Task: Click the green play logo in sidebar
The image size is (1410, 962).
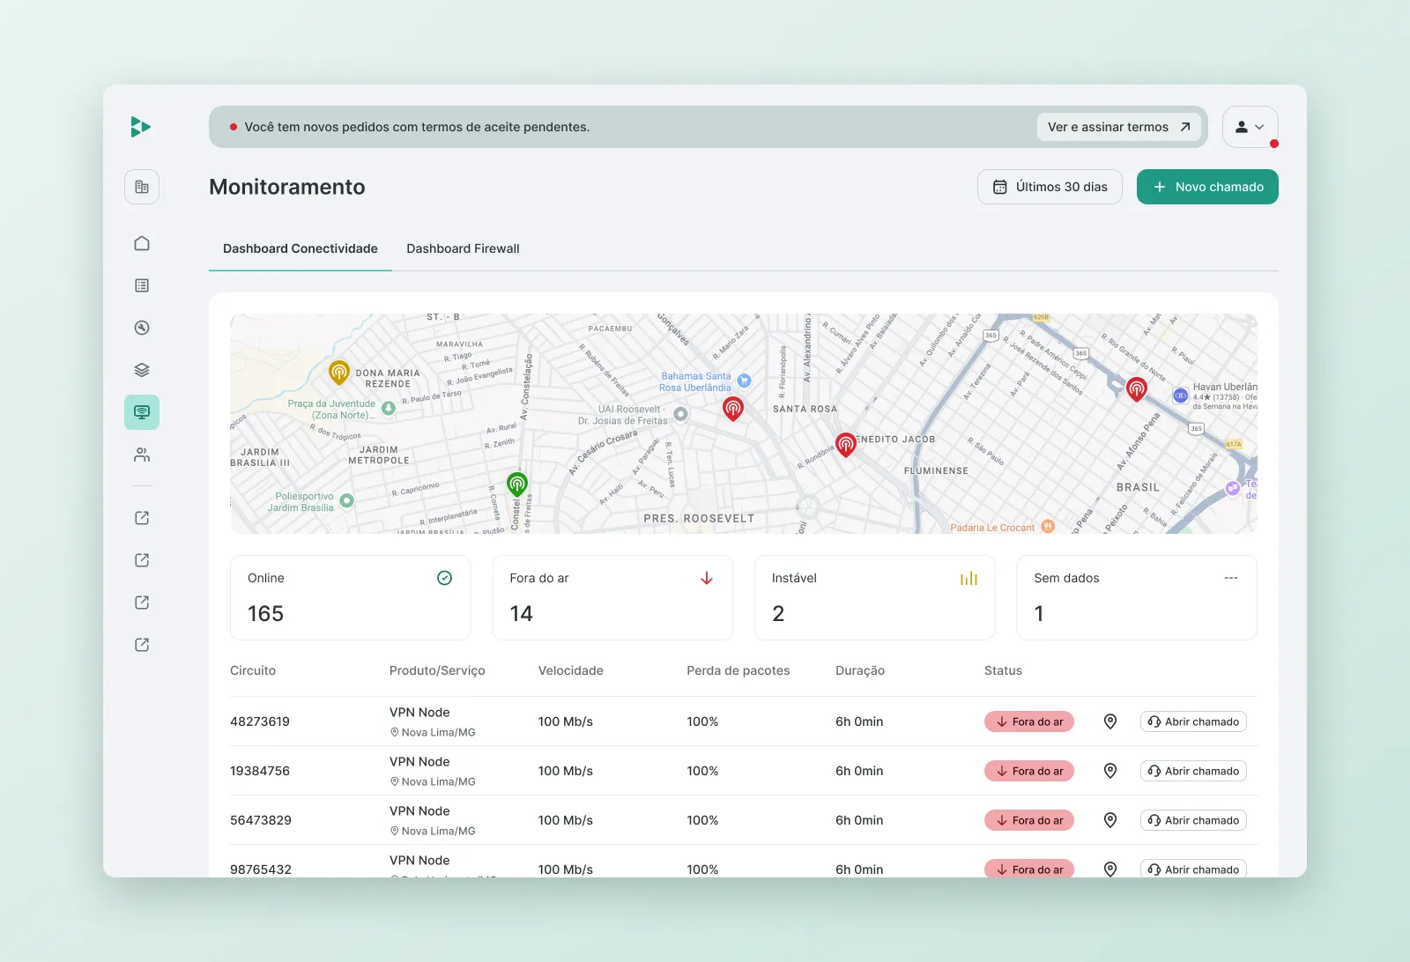Action: [x=141, y=127]
